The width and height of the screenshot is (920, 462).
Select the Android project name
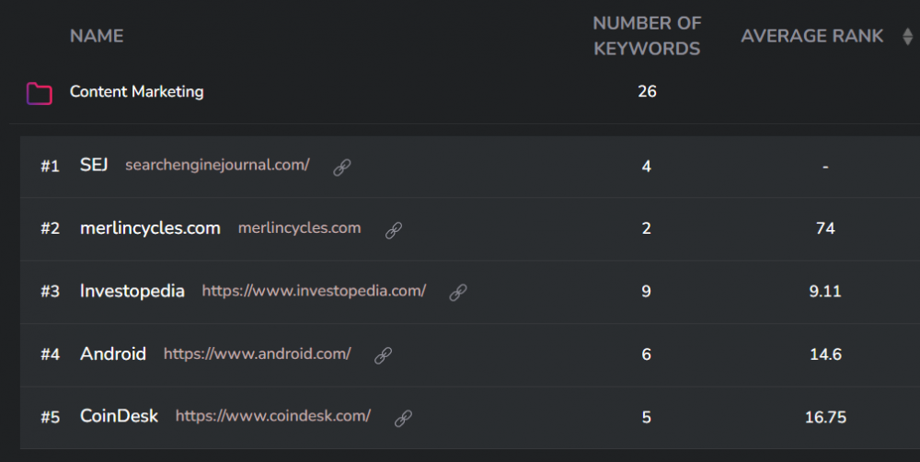[113, 353]
